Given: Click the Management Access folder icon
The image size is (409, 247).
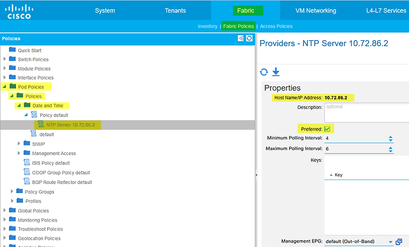Looking at the screenshot, I should (27, 153).
